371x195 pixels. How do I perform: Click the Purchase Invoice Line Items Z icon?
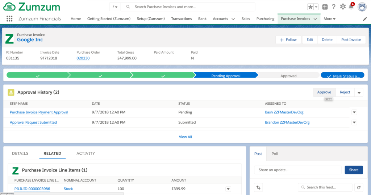[15, 170]
